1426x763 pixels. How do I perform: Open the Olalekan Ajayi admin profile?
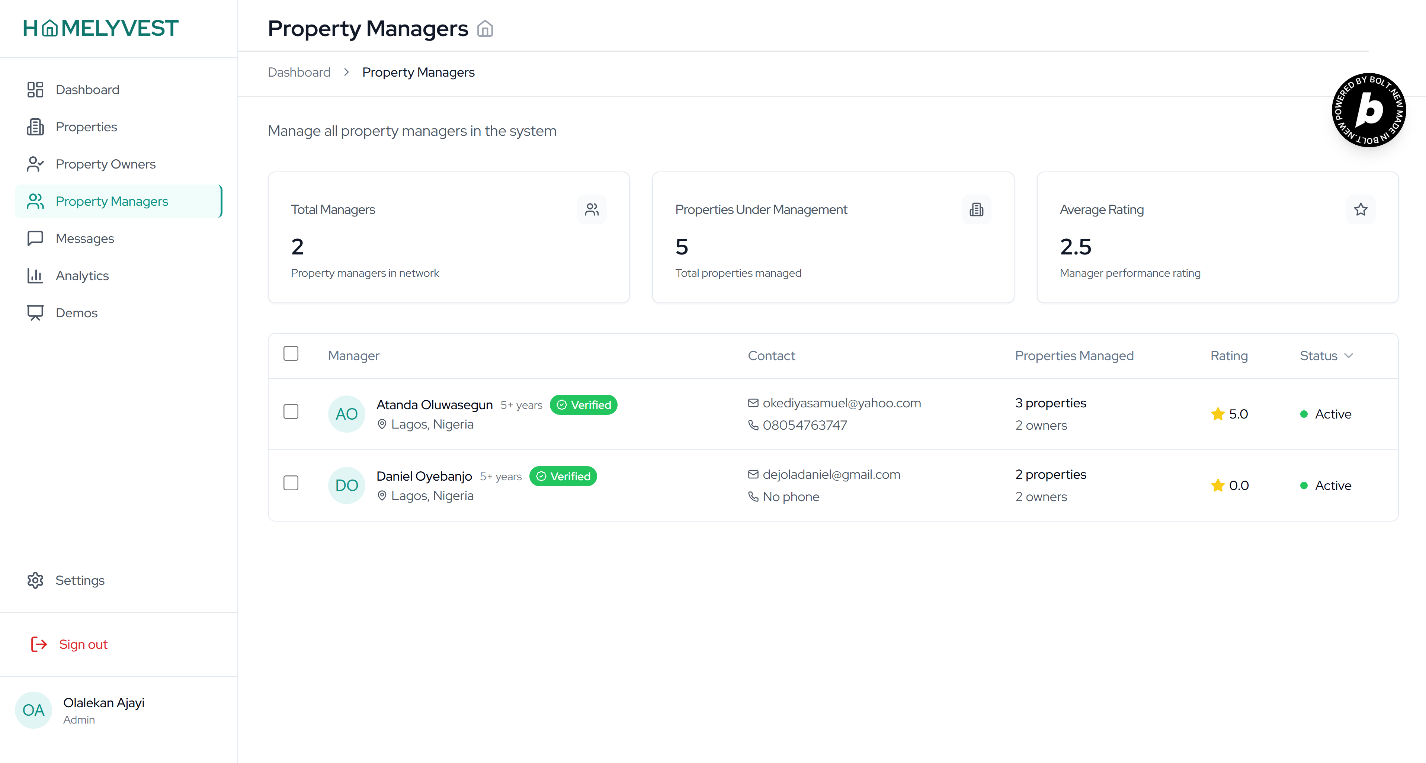(103, 710)
